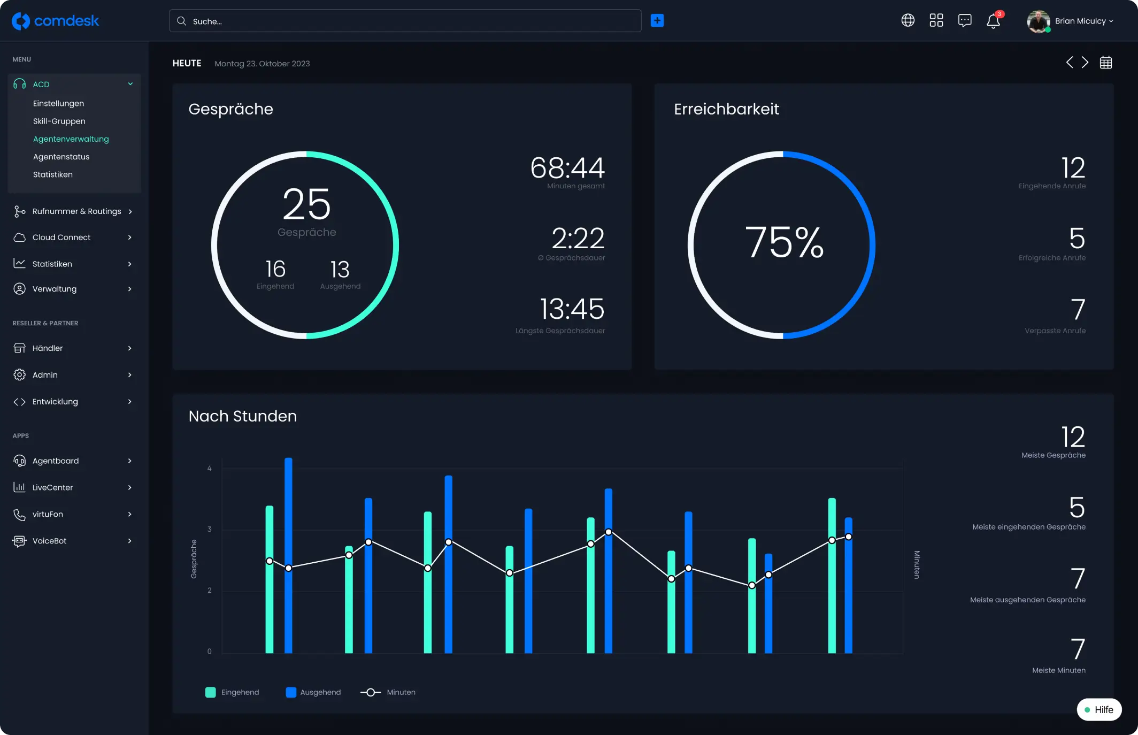Click the ACD headset icon
The height and width of the screenshot is (735, 1138).
click(20, 84)
